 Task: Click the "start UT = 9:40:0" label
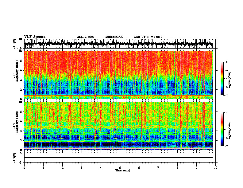[148, 37]
